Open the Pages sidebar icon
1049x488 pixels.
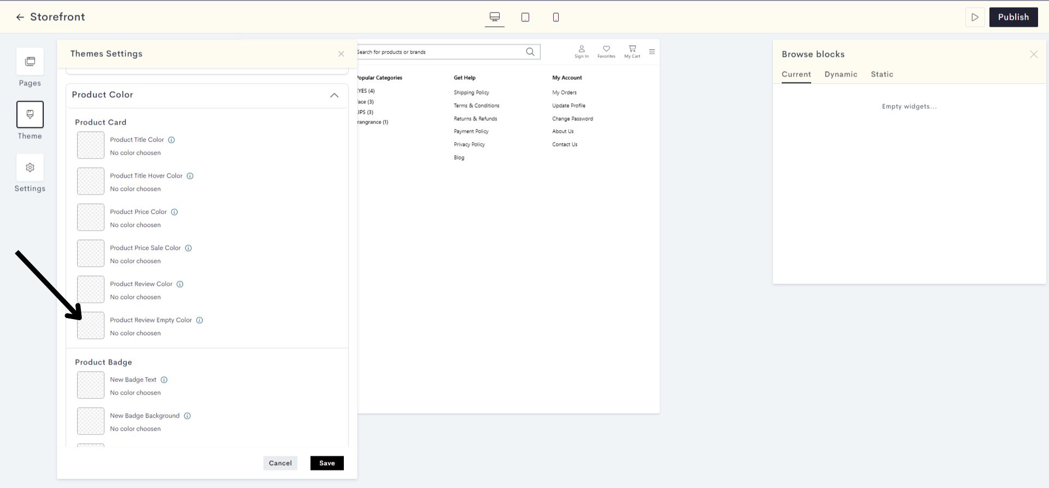(30, 61)
